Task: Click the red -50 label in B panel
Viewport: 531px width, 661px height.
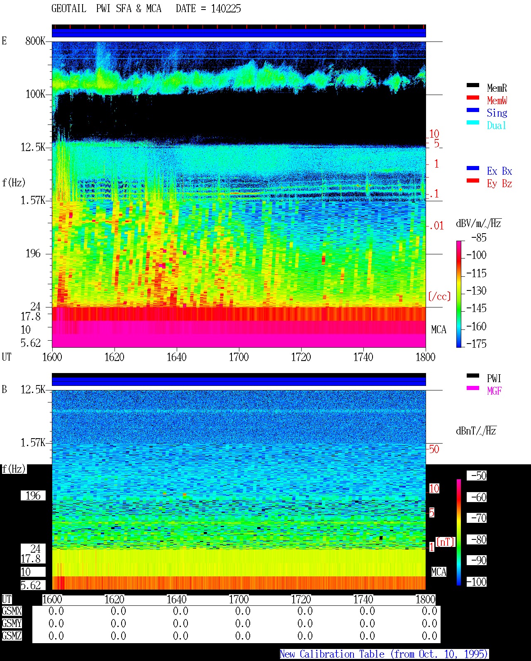Action: pyautogui.click(x=434, y=449)
